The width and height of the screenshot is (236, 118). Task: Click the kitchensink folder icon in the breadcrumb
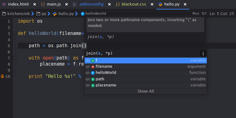click(x=4, y=14)
